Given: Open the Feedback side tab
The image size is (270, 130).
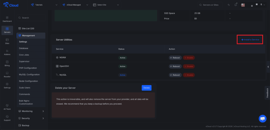Looking at the screenshot, I should [267, 93].
